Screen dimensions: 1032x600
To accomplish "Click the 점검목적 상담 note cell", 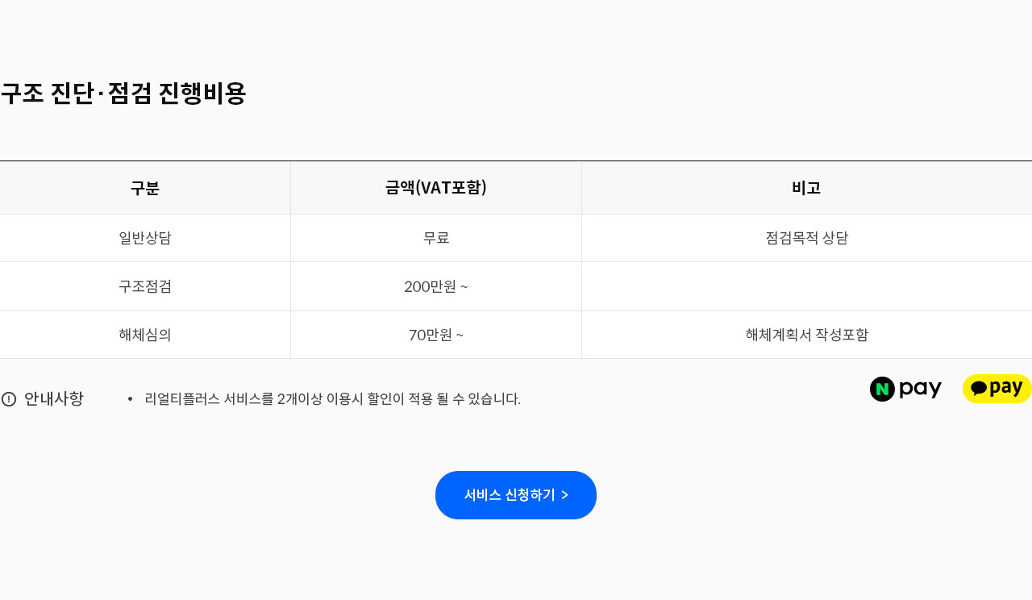I will 806,238.
